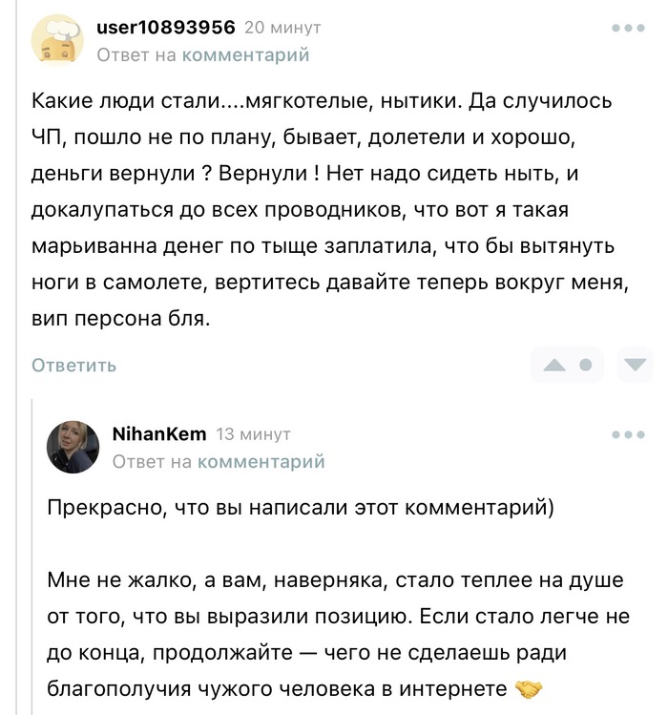Open three-dot menu on NihanKem's reply
668x715 pixels.
tap(628, 435)
